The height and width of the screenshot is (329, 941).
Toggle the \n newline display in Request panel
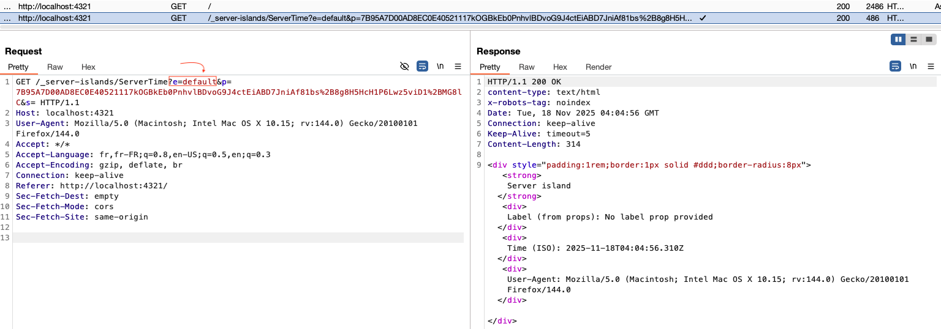[440, 66]
